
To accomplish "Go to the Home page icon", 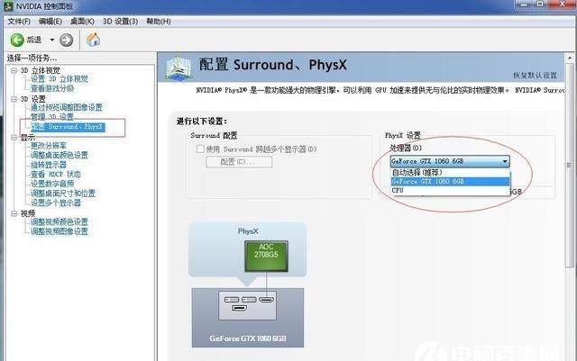I will pyautogui.click(x=93, y=40).
